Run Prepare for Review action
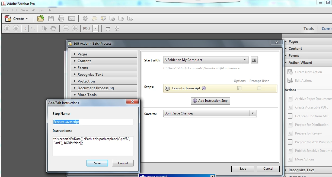The height and width of the screenshot is (177, 332). click(x=305, y=133)
